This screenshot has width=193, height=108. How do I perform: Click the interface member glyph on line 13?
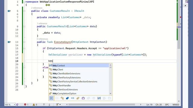click(x=9, y=42)
